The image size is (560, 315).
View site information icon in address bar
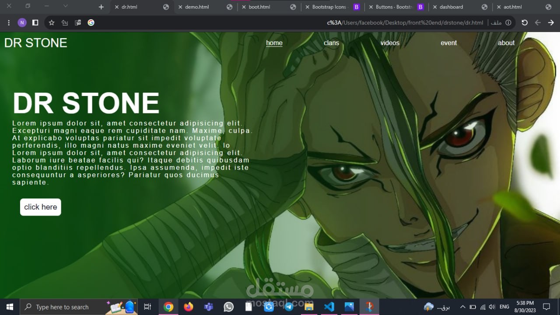pos(508,22)
